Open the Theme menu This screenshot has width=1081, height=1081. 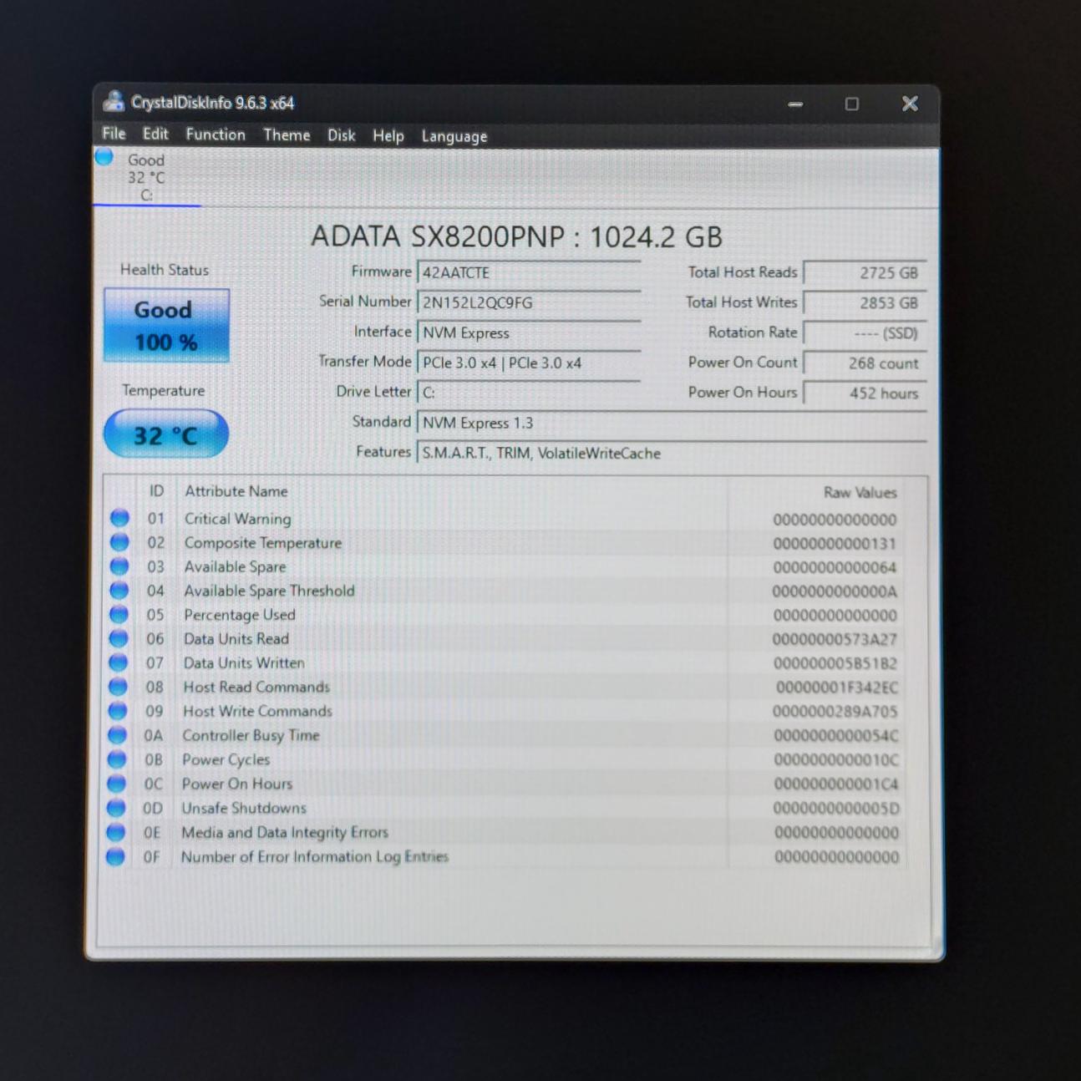tap(287, 135)
